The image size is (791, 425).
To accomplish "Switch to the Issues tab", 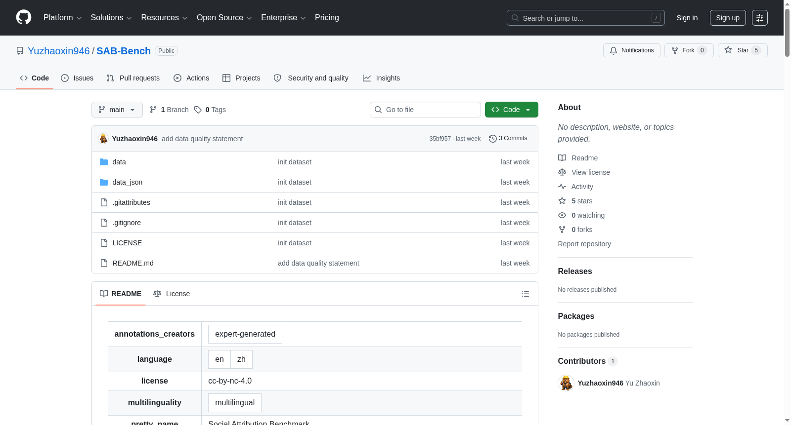I will 77,78.
